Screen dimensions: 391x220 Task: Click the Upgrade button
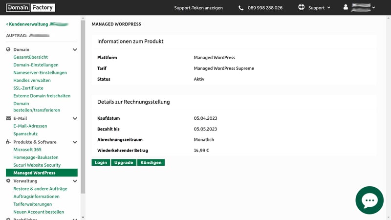pos(124,162)
